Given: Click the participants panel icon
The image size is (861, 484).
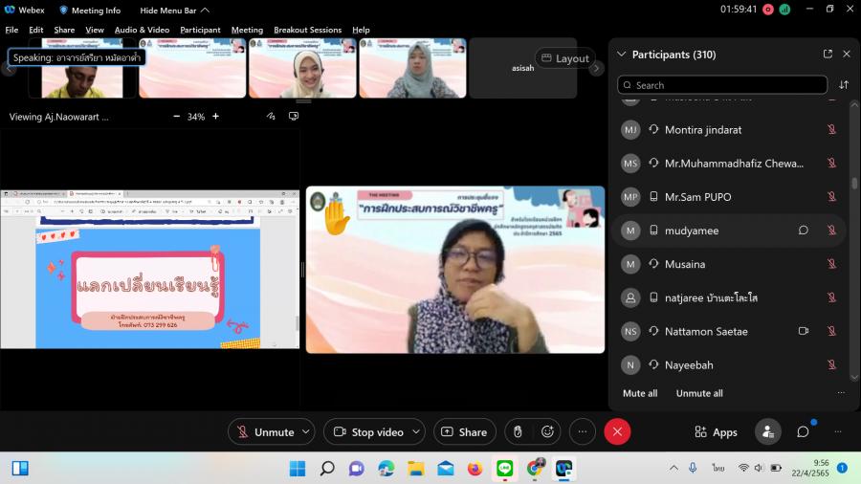Looking at the screenshot, I should point(767,432).
